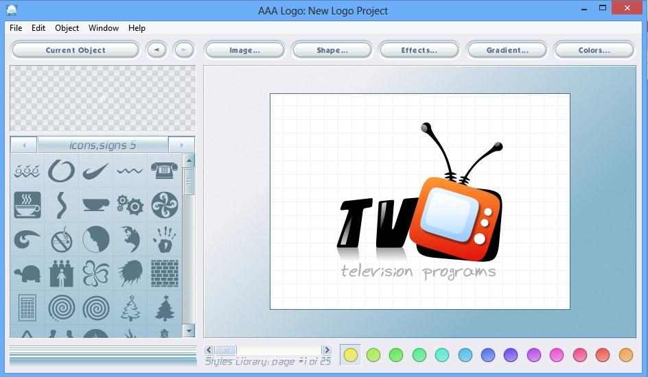Click the icon list scrollbar thumb
This screenshot has width=648, height=377.
(x=189, y=182)
